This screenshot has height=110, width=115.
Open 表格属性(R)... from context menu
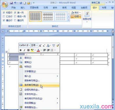(39, 107)
